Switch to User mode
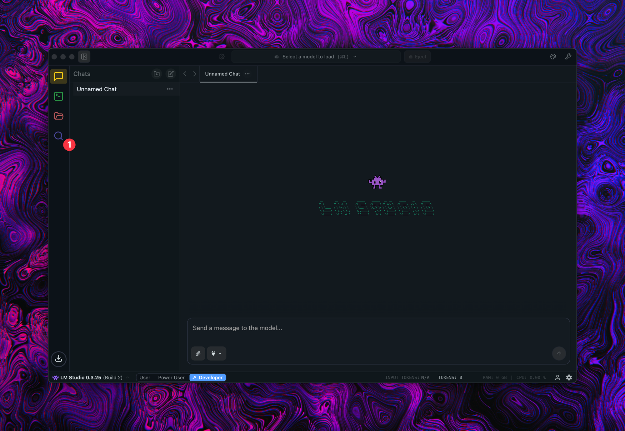This screenshot has width=625, height=431. [145, 378]
